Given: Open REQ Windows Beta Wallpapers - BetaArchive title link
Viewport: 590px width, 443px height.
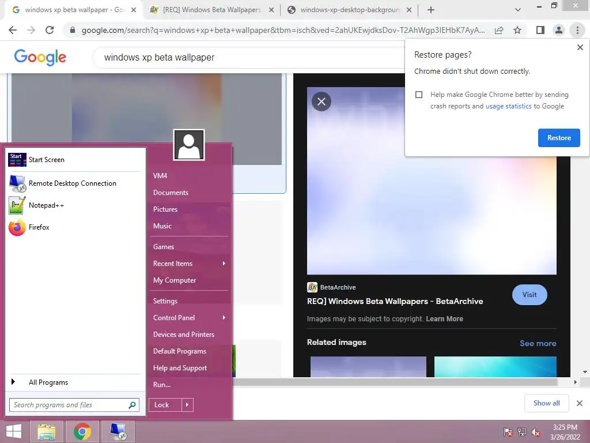Looking at the screenshot, I should [x=395, y=301].
